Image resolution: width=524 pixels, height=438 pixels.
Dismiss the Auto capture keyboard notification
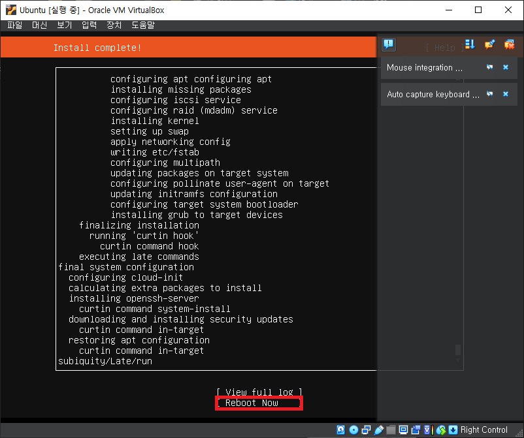[506, 94]
